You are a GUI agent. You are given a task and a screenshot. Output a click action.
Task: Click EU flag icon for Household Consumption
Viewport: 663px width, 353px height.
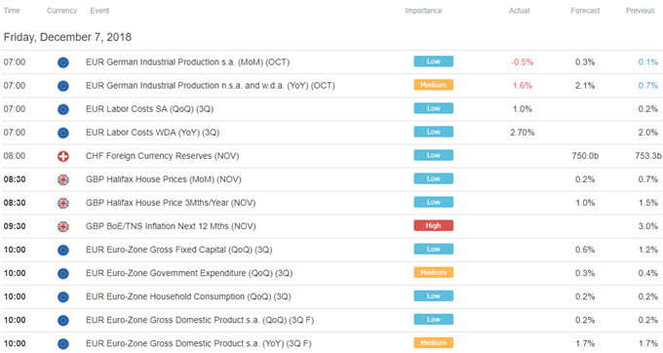63,297
